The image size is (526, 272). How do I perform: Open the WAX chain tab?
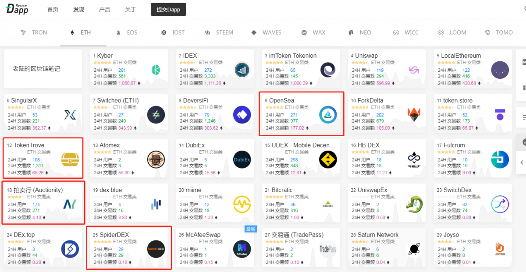pyautogui.click(x=313, y=32)
